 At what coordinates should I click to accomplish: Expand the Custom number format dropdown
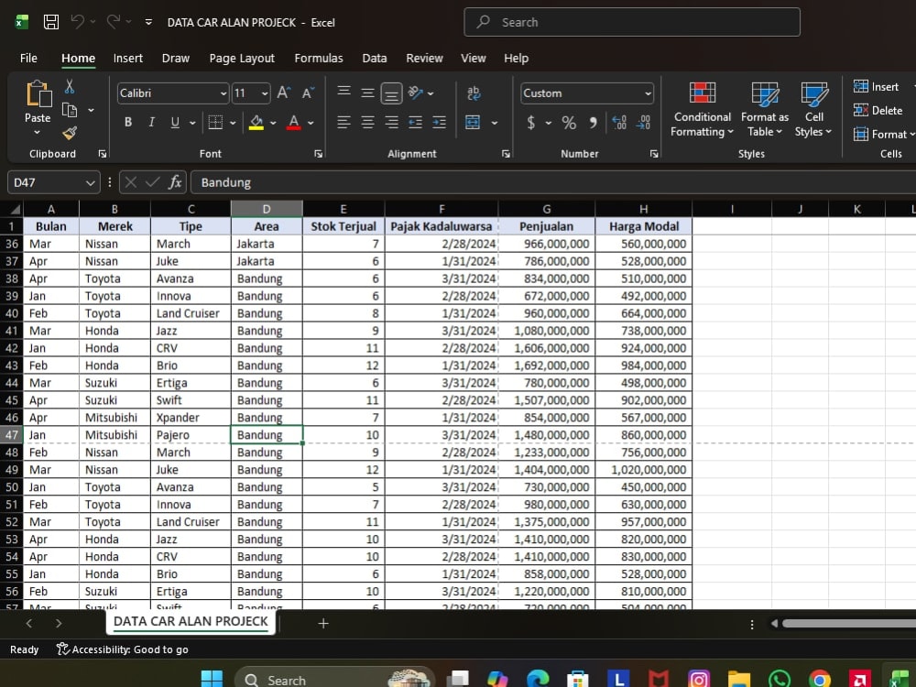click(648, 93)
